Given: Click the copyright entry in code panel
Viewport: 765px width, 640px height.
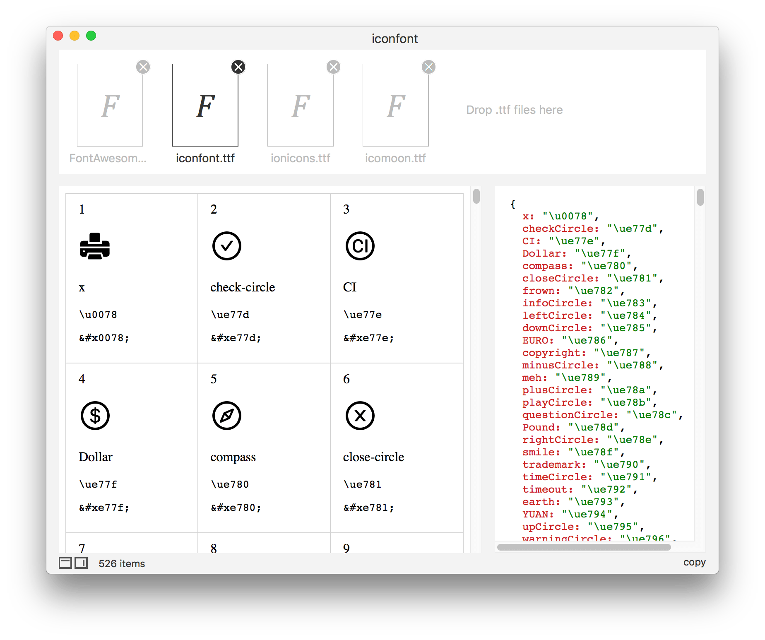Looking at the screenshot, I should coord(587,353).
